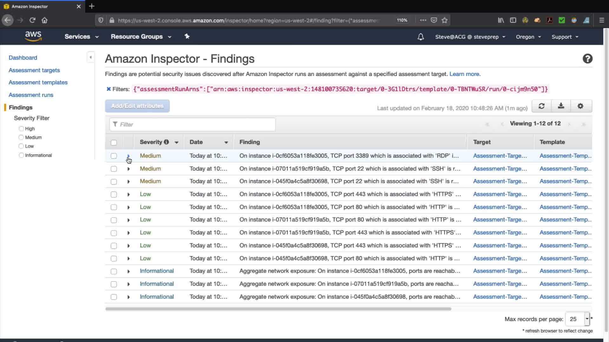Image resolution: width=609 pixels, height=342 pixels.
Task: Click the download findings icon
Action: click(x=561, y=106)
